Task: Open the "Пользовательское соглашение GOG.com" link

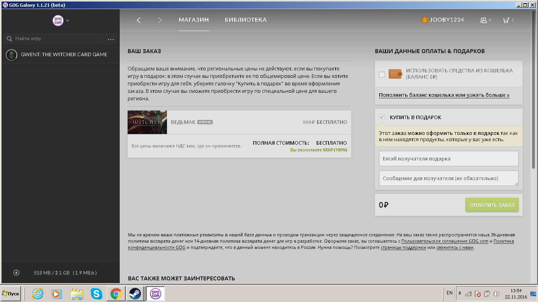Action: click(445, 241)
